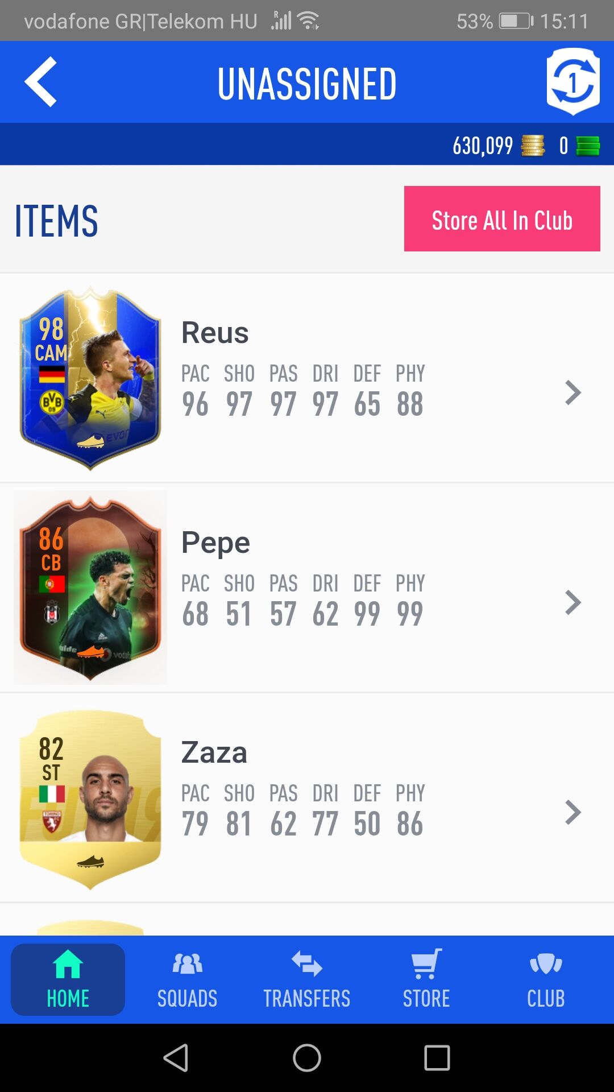Screen dimensions: 614x1092
Task: Expand Zaza item details chevron
Action: pos(573,812)
